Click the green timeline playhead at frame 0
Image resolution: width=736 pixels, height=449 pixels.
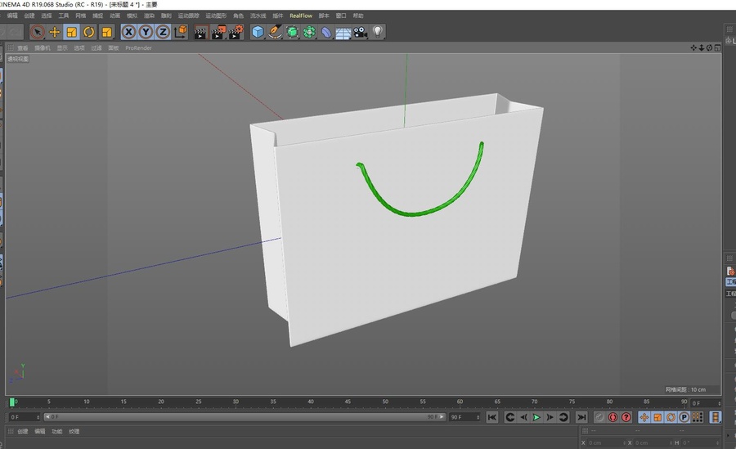[12, 402]
